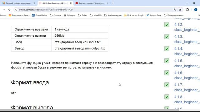Open problem 4.1.5 class_beginner link
This screenshot has height=112, width=200.
point(187,63)
